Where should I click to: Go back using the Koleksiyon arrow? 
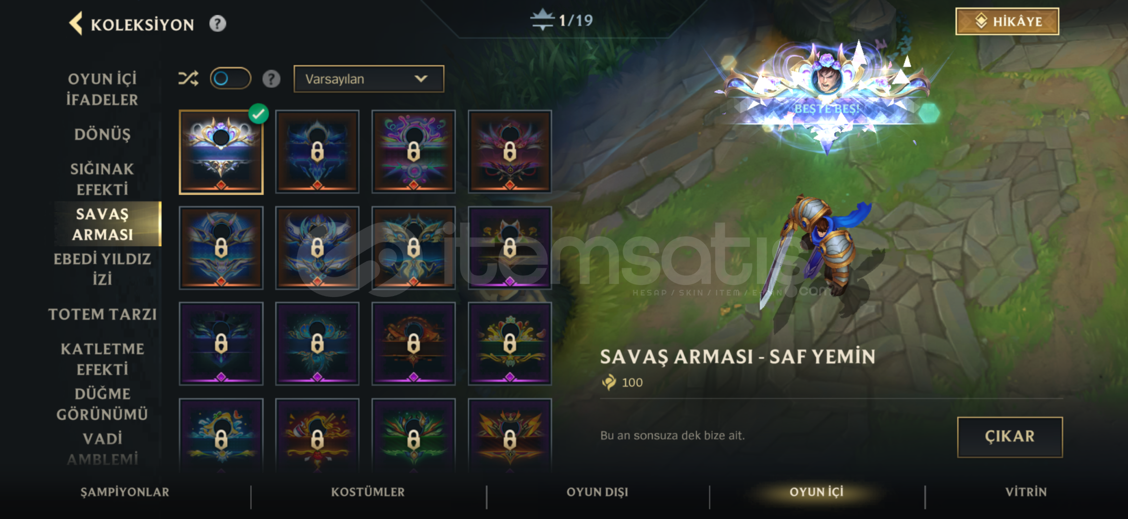(76, 23)
